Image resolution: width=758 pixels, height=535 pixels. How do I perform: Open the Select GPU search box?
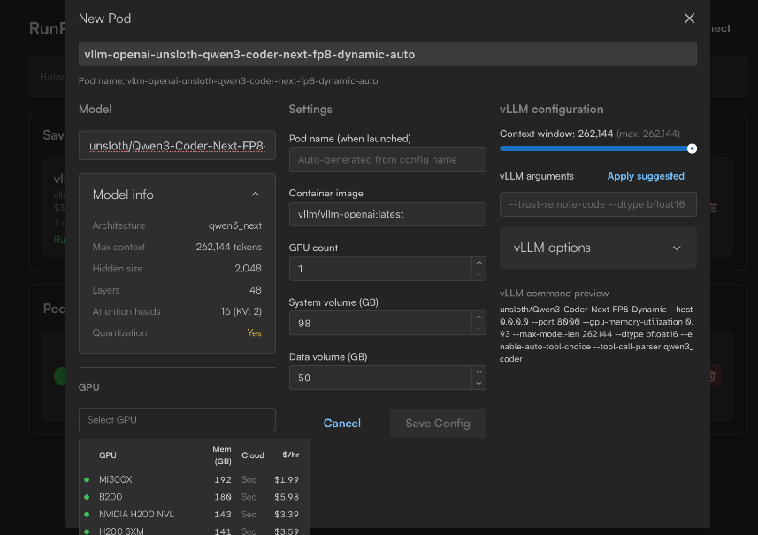point(177,419)
